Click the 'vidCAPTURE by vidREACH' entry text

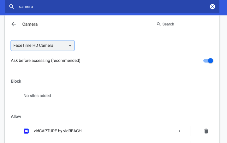pyautogui.click(x=58, y=131)
